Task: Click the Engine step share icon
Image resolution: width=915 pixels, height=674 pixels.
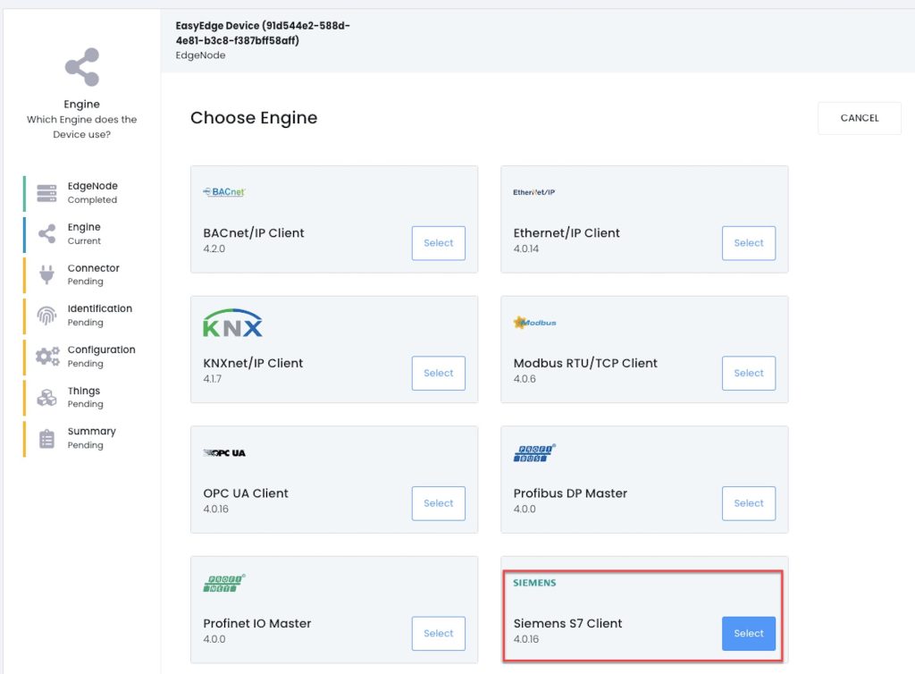Action: click(x=46, y=234)
